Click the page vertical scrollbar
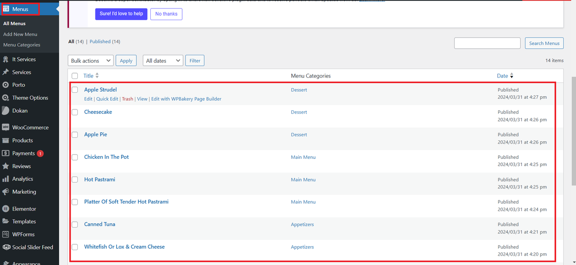 click(x=573, y=130)
